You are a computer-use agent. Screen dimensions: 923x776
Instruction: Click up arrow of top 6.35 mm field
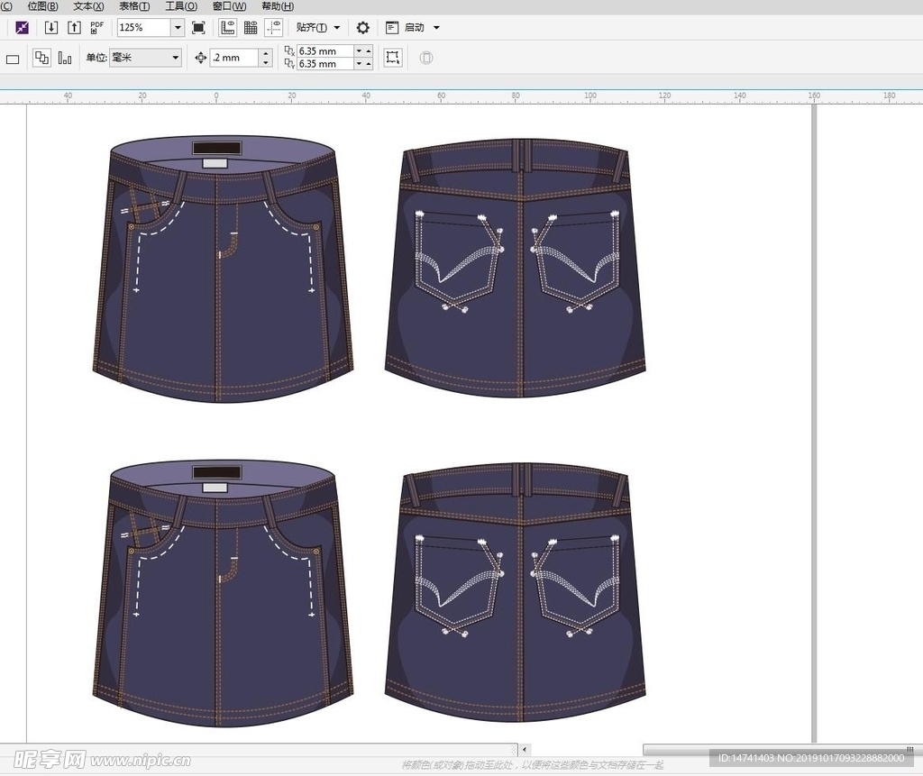coord(369,51)
